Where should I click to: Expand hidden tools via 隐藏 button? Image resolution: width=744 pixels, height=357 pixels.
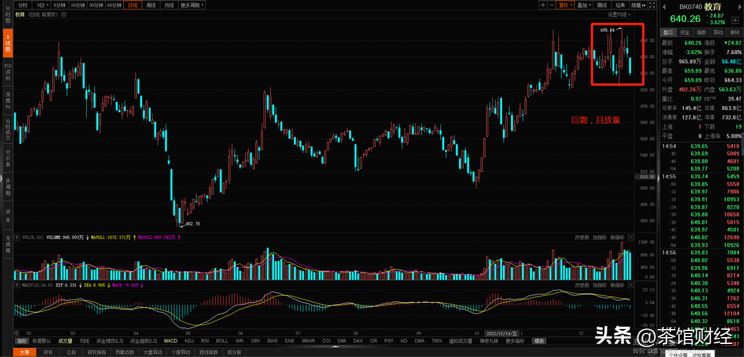coord(638,5)
